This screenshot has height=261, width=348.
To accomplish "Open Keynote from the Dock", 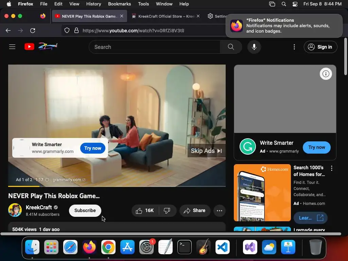I will 288,247.
